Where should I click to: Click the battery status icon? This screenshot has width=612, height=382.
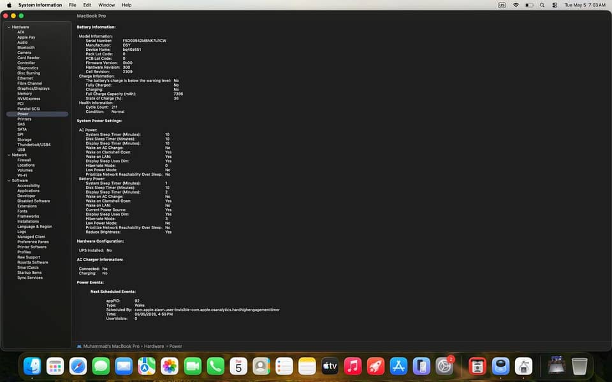coord(529,5)
